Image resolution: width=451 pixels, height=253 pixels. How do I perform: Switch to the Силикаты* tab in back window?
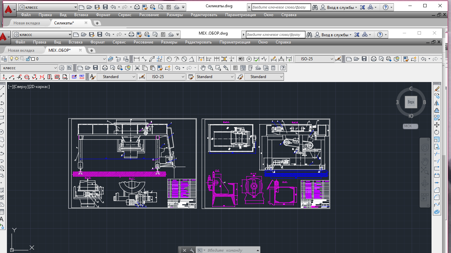pos(64,23)
